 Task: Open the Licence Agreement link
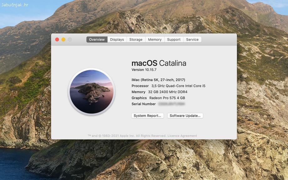point(182,136)
